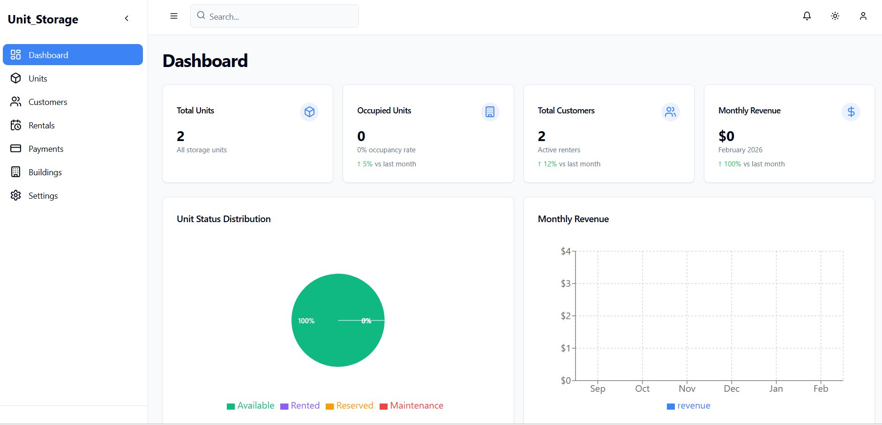Click the dollar icon on Monthly Revenue card
Screen dimensions: 882x425
(x=851, y=112)
